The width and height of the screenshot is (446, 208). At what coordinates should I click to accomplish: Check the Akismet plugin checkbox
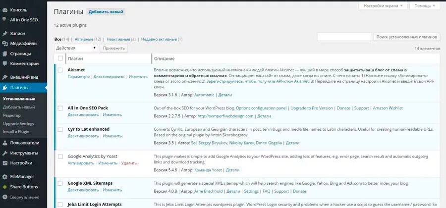pyautogui.click(x=60, y=70)
